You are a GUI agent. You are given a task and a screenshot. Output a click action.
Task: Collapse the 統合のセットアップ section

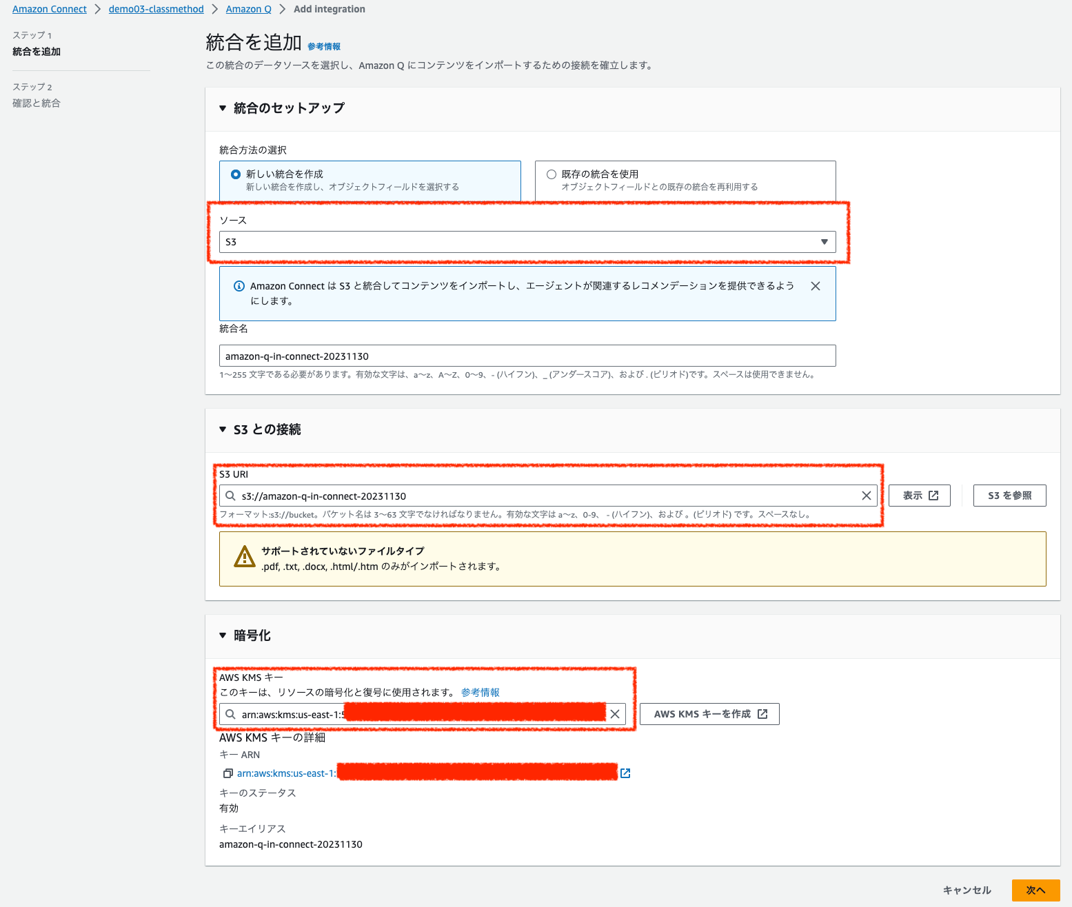coord(222,108)
